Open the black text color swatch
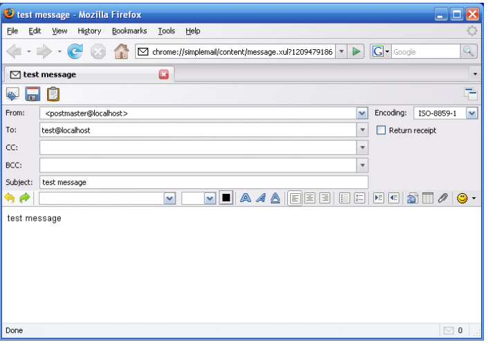The height and width of the screenshot is (344, 488). click(x=226, y=198)
